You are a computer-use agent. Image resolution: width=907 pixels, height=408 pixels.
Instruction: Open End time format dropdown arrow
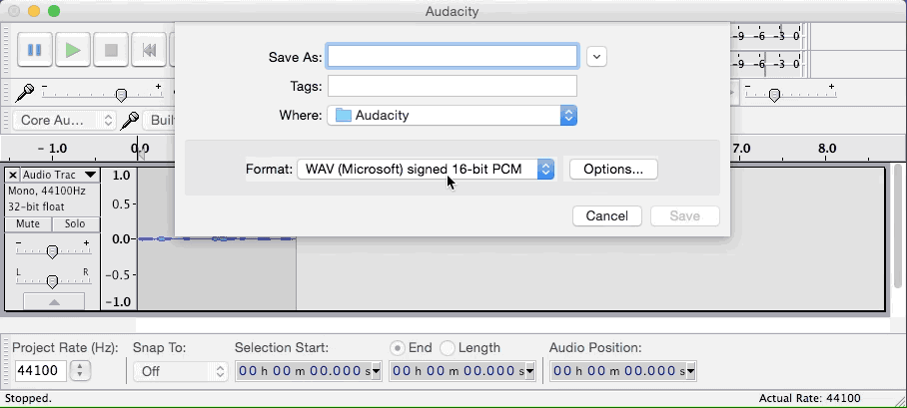pos(530,371)
